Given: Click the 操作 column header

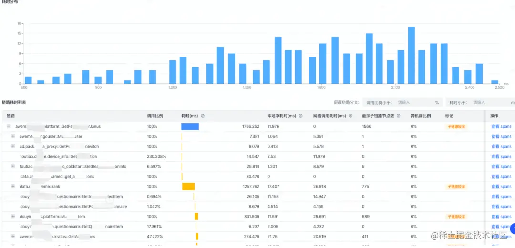Looking at the screenshot, I should 494,116.
